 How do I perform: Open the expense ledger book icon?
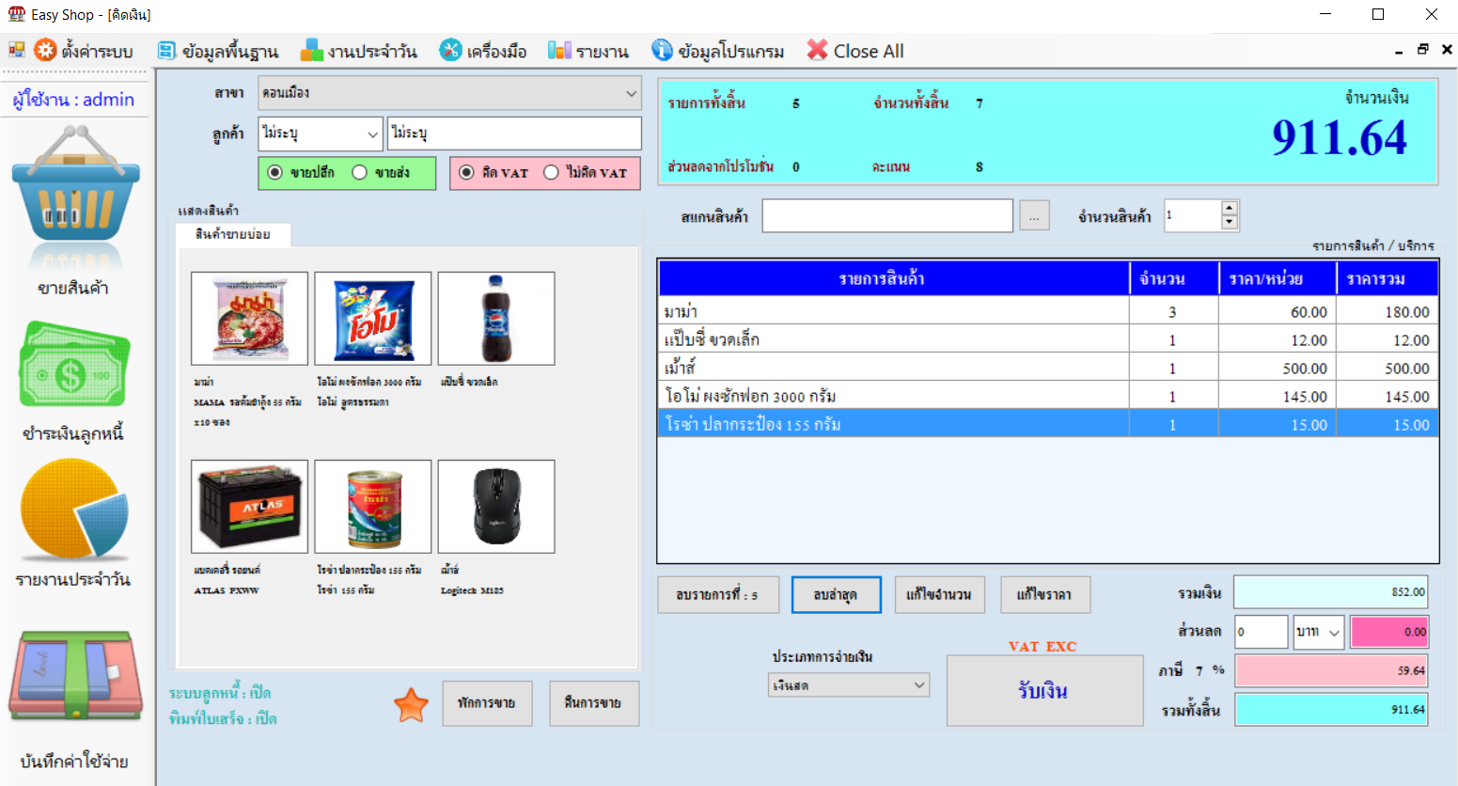click(75, 675)
